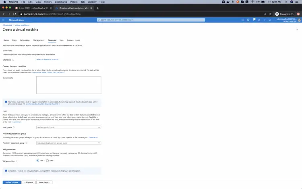Open account avatar in Azure header

click(299, 20)
